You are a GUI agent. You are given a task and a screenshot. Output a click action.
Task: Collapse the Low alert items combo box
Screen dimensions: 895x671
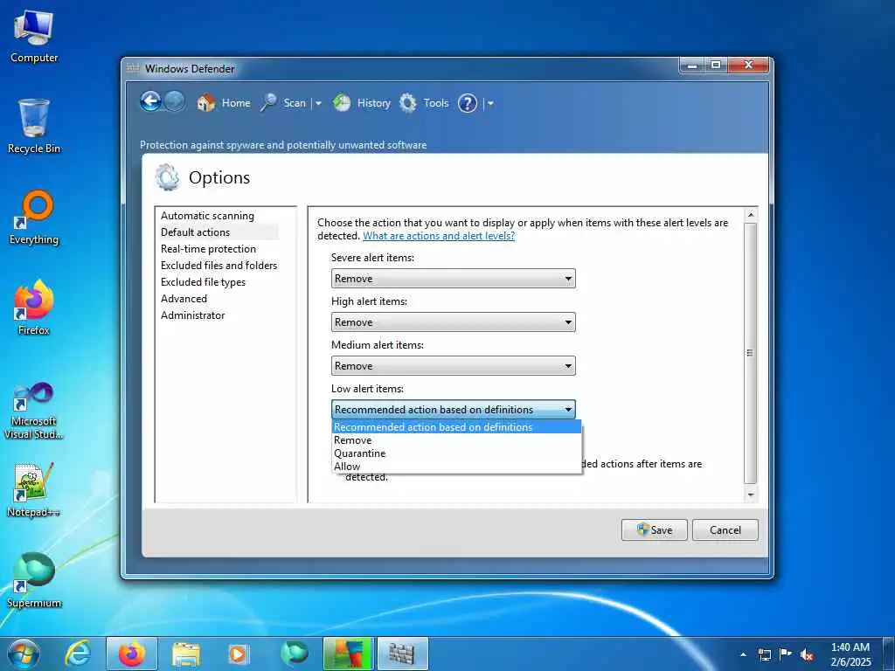point(454,410)
